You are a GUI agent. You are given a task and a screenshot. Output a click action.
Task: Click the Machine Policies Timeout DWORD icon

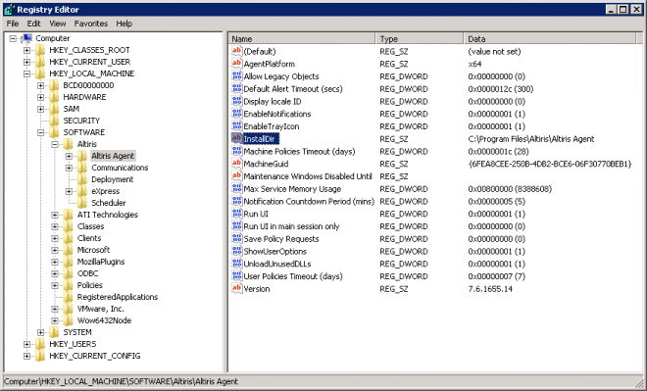click(236, 151)
